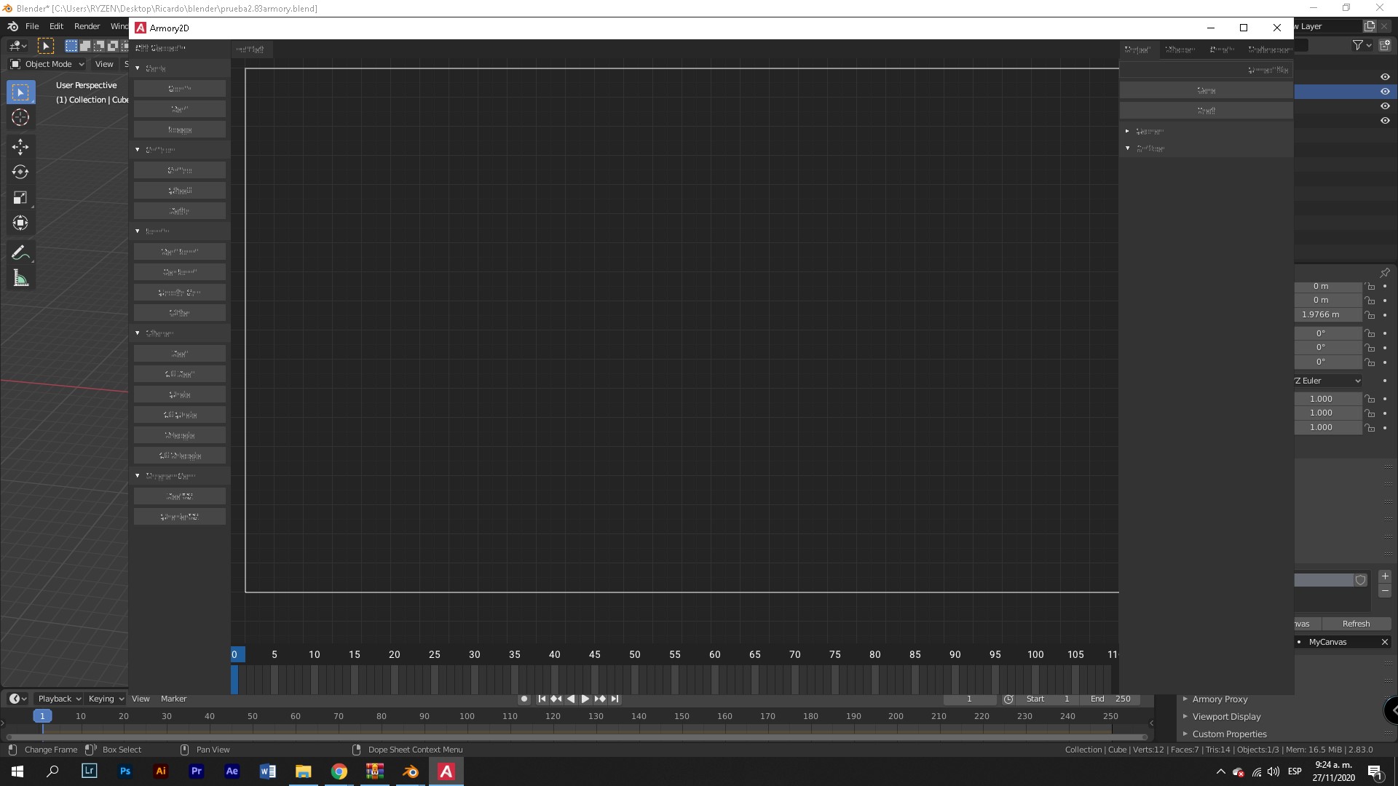
Task: Click the End frame 250 field
Action: point(1111,699)
